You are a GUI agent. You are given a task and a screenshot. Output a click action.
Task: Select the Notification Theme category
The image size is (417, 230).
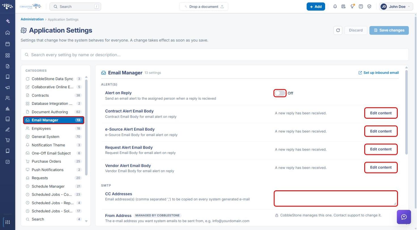point(54,145)
